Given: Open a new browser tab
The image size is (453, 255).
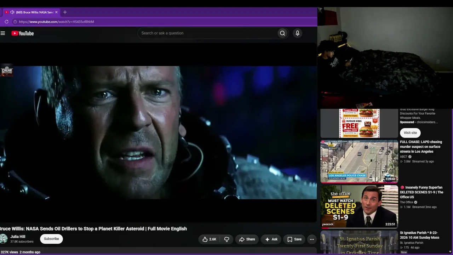Looking at the screenshot, I should [65, 12].
